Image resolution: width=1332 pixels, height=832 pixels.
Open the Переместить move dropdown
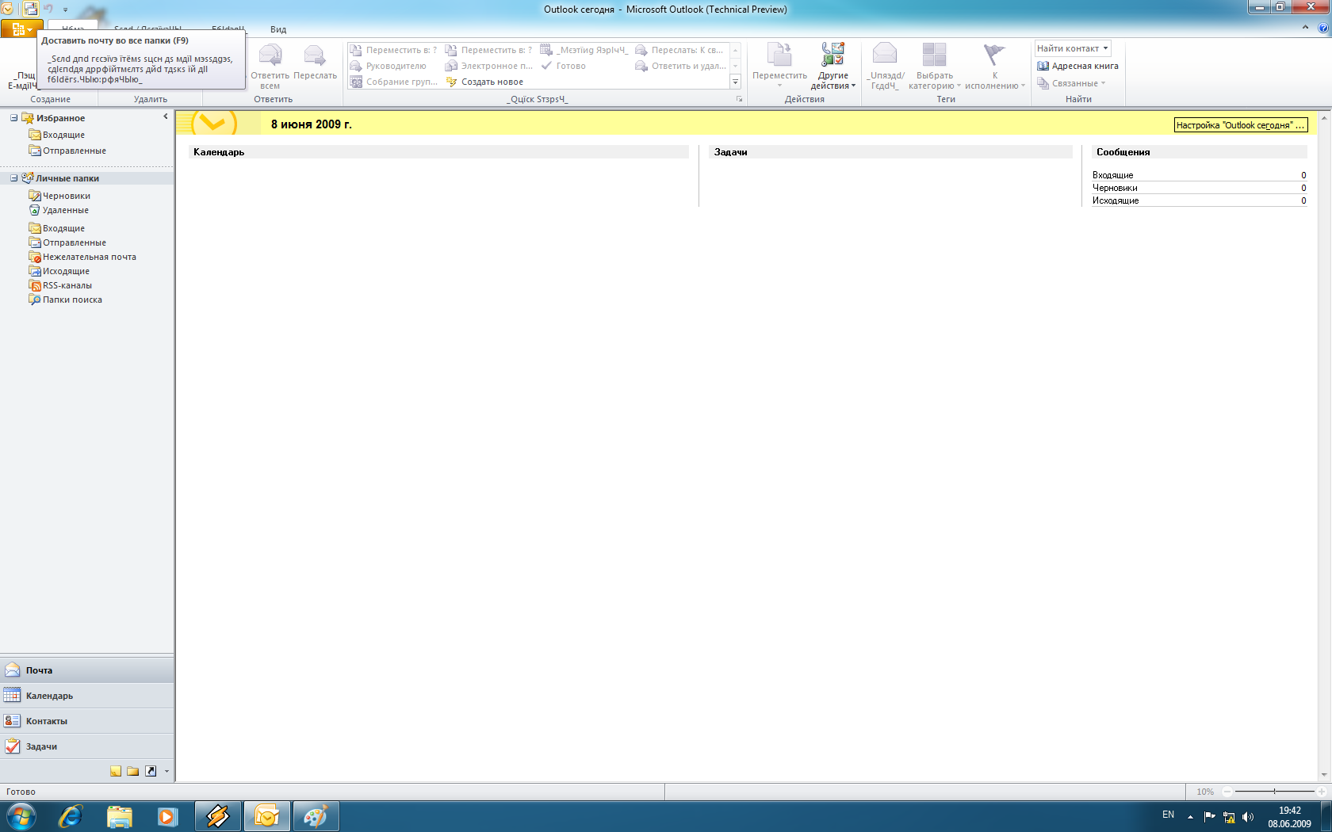click(779, 67)
